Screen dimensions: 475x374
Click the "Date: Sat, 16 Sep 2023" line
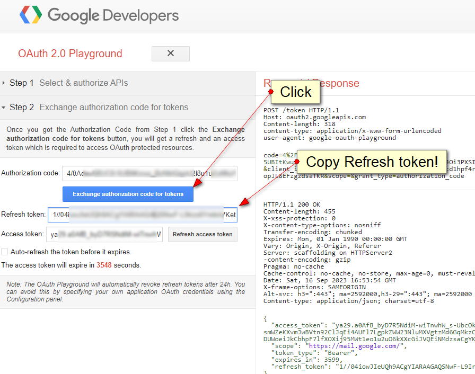pos(330,281)
